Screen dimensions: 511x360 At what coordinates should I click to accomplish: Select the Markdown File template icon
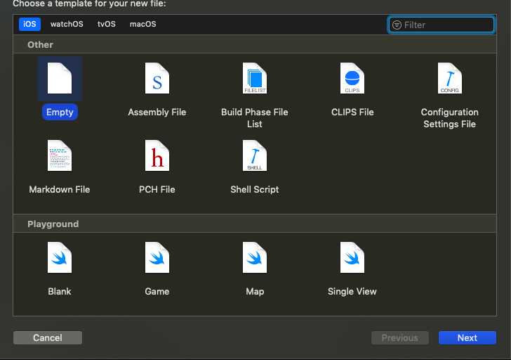(60, 156)
